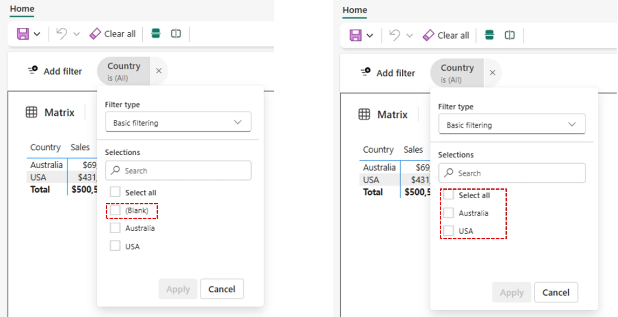Open the Home tab in the left screenshot
Image resolution: width=618 pixels, height=317 pixels.
click(22, 9)
